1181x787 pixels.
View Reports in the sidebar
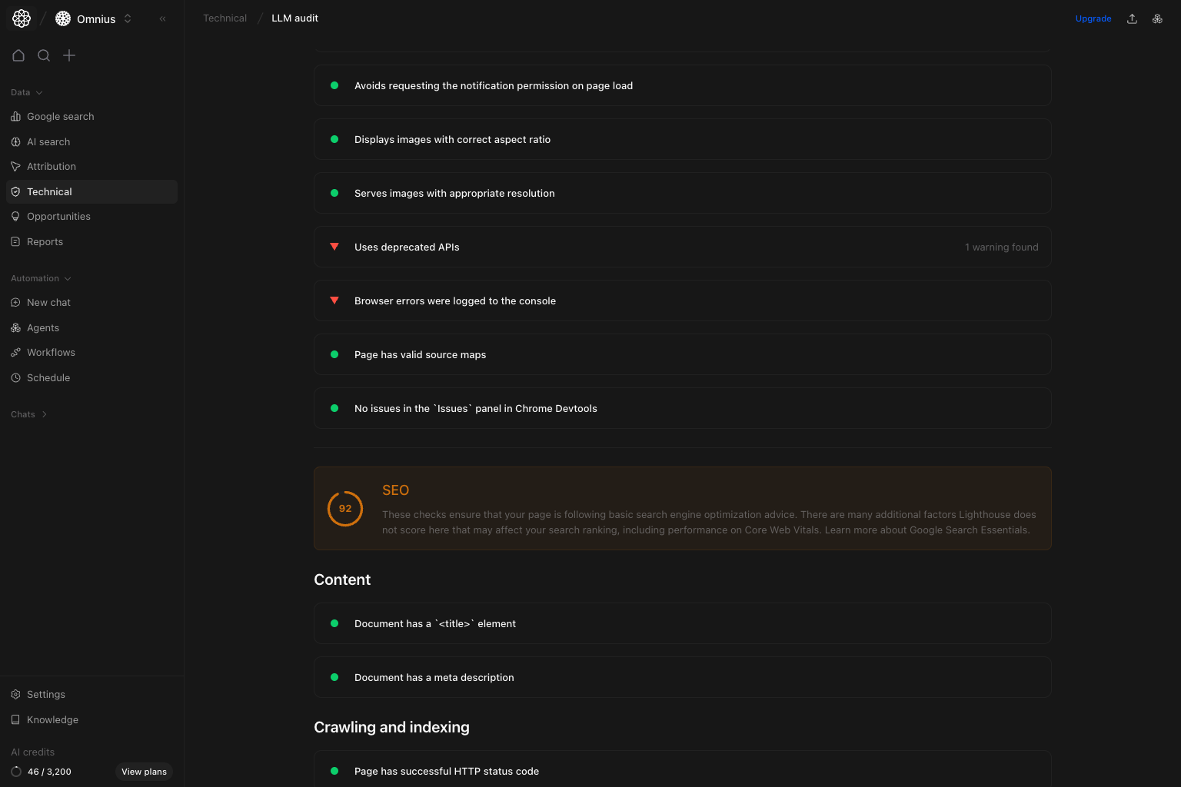[x=45, y=241]
